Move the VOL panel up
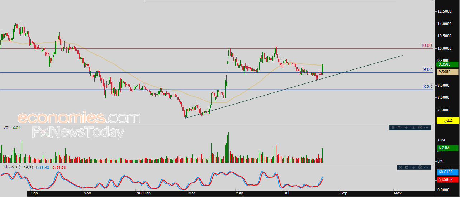The image size is (460, 197). 406,128
